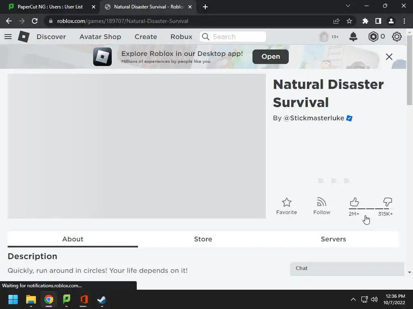Image resolution: width=413 pixels, height=309 pixels.
Task: Click the verified badge next to Stickmasterluke
Action: [349, 118]
